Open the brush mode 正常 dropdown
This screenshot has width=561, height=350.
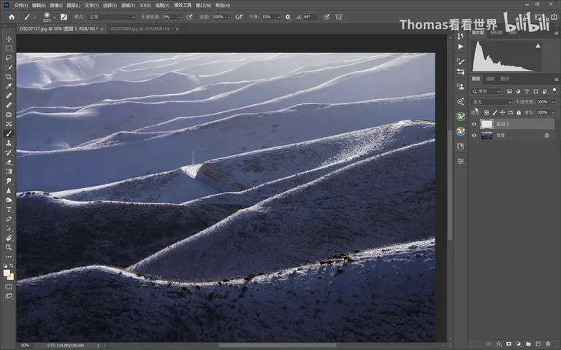pos(112,17)
